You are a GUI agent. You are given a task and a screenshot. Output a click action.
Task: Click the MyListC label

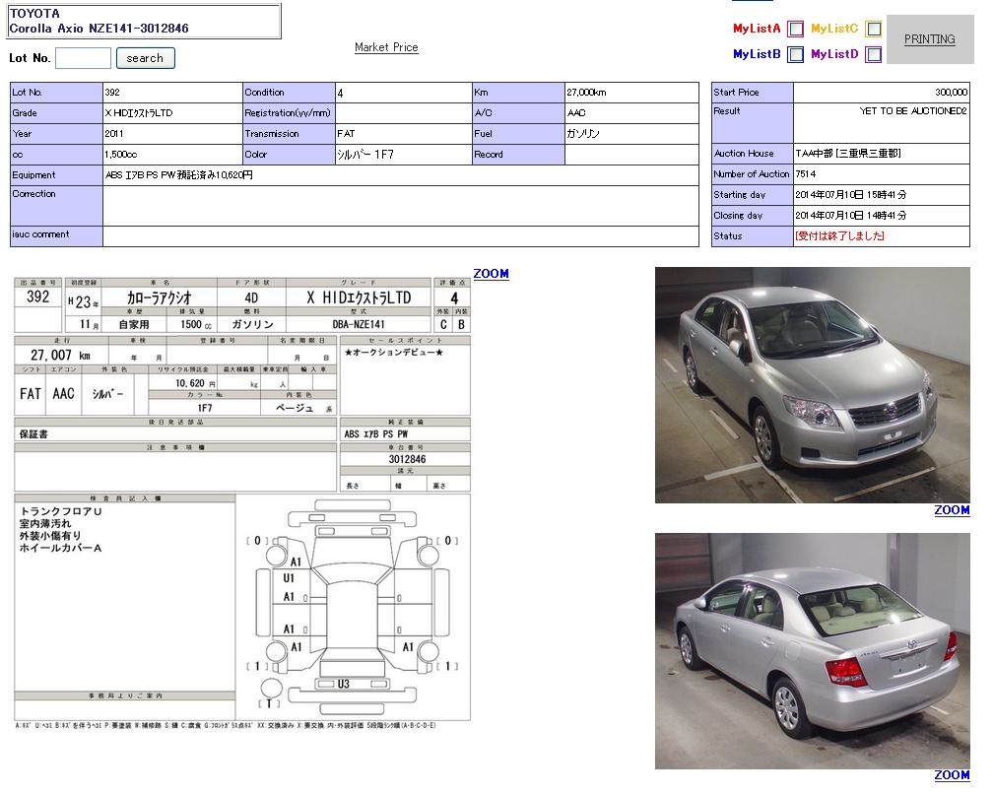coord(834,30)
